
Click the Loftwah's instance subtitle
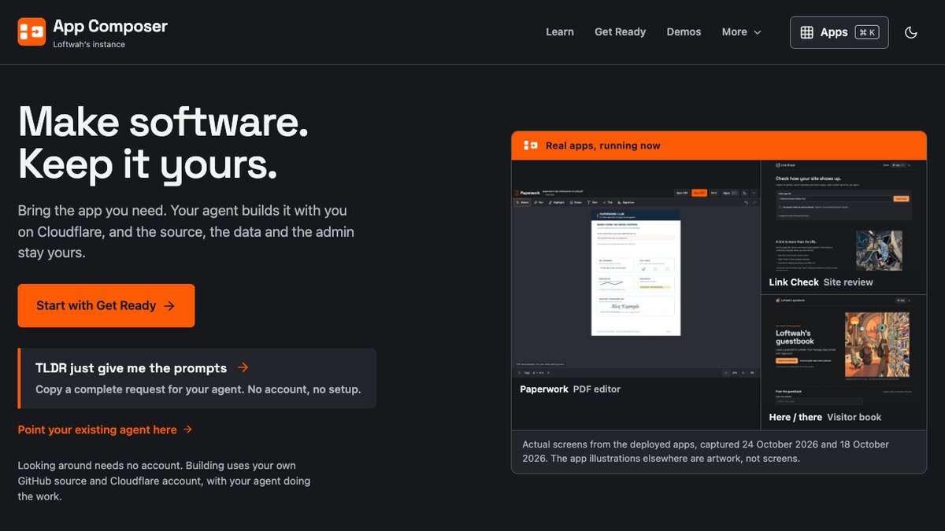click(x=89, y=45)
